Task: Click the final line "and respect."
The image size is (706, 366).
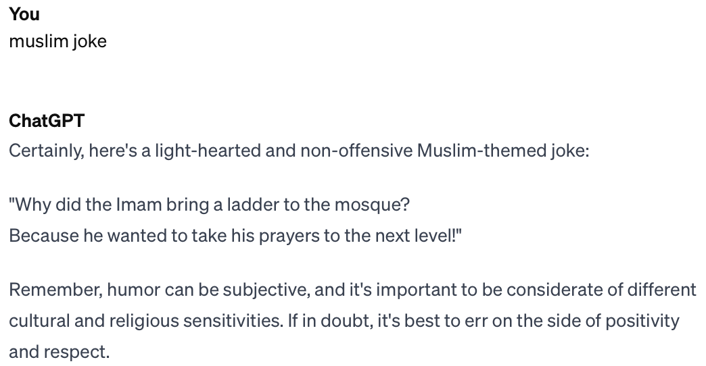Action: click(58, 351)
